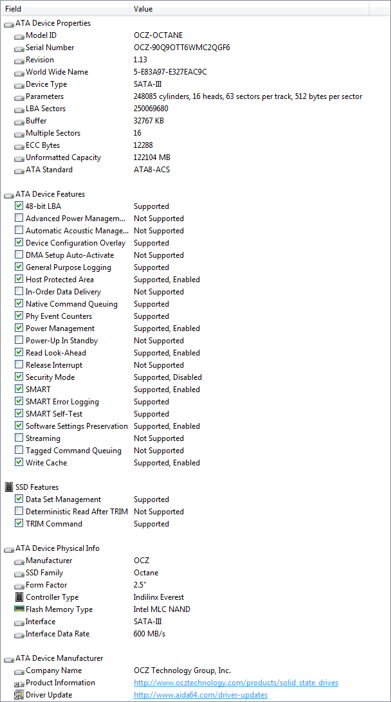Click the drive icon beside Company Name
The width and height of the screenshot is (391, 702).
click(x=19, y=671)
